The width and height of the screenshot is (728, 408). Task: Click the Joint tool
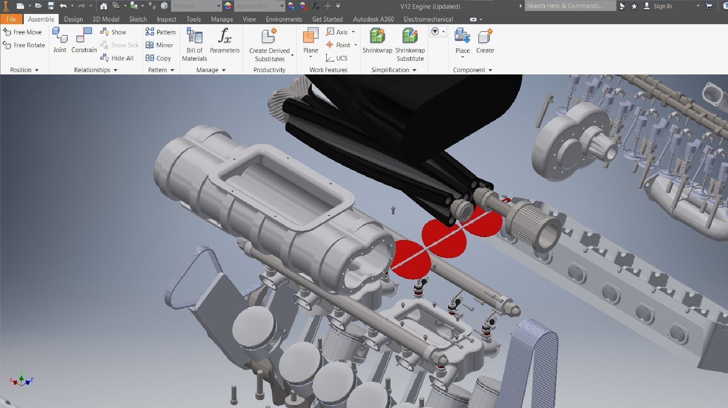click(x=60, y=40)
